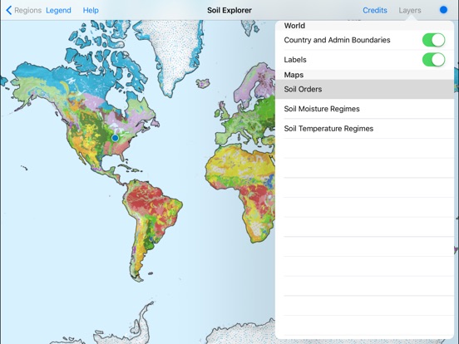Tap the blue location dot in toolbar
Image resolution: width=459 pixels, height=344 pixels.
pyautogui.click(x=443, y=10)
